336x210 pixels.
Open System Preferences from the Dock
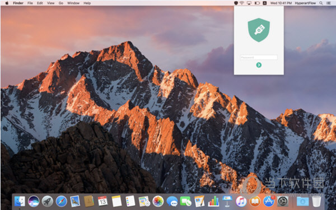[283, 201]
